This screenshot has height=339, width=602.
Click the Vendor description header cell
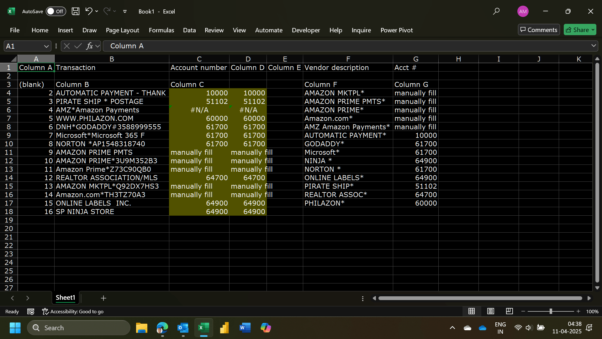(x=348, y=67)
